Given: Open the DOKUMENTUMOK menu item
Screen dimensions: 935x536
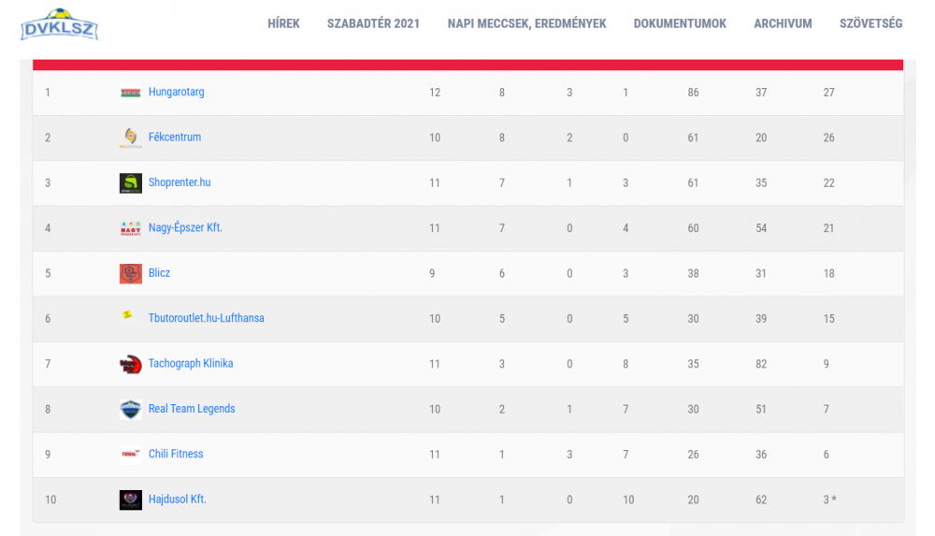Looking at the screenshot, I should [680, 24].
